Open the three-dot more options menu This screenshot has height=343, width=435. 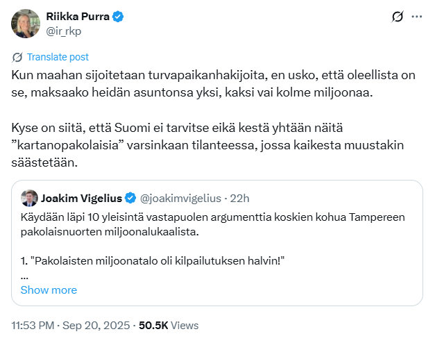tap(416, 17)
